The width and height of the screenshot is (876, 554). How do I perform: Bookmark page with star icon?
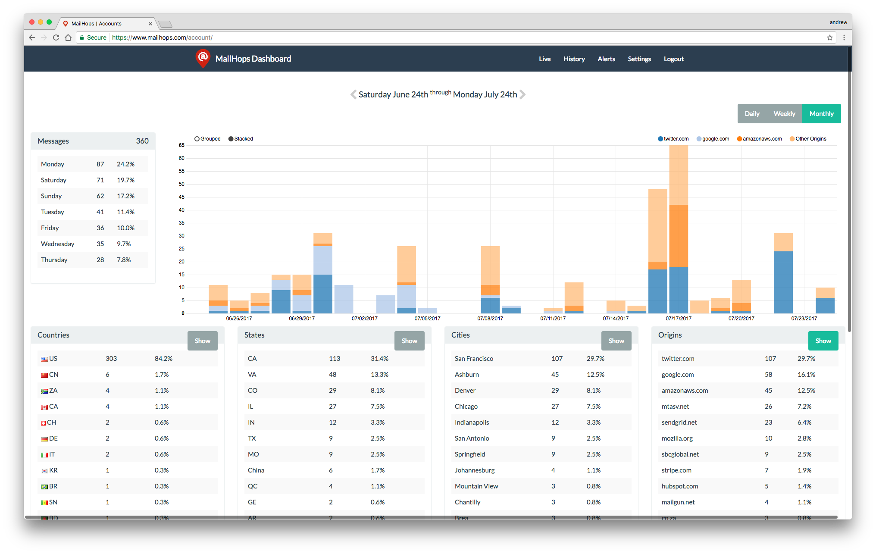pos(830,38)
